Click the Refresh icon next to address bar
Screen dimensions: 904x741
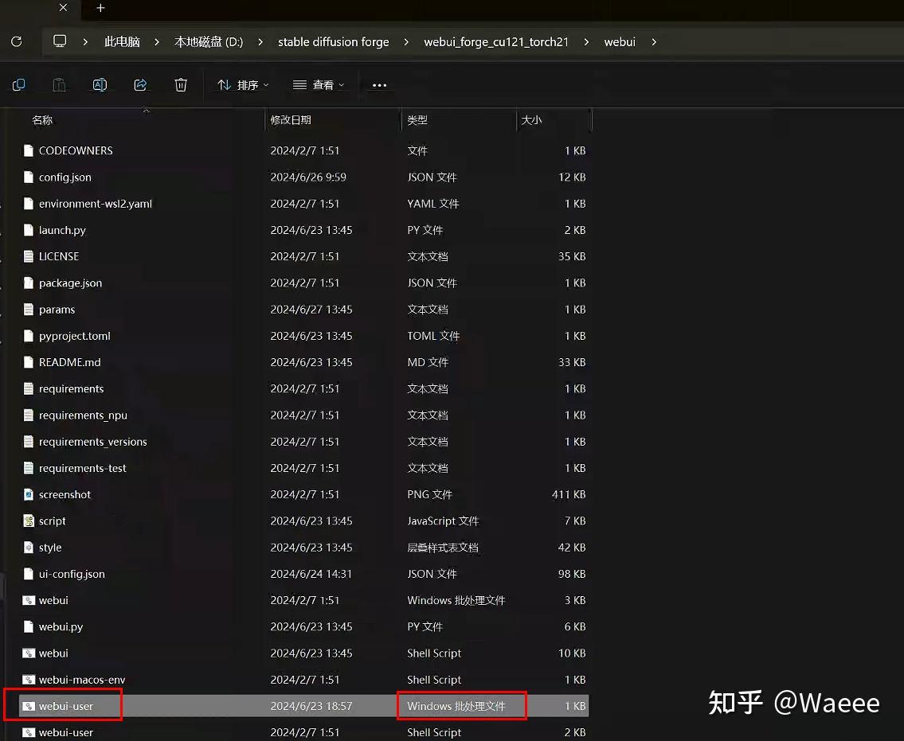[16, 41]
